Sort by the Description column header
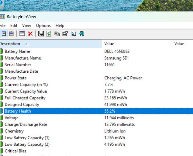Image resolution: width=193 pixels, height=156 pixels. coord(10,44)
